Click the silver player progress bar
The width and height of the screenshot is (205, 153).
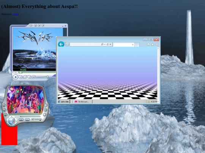(30, 116)
